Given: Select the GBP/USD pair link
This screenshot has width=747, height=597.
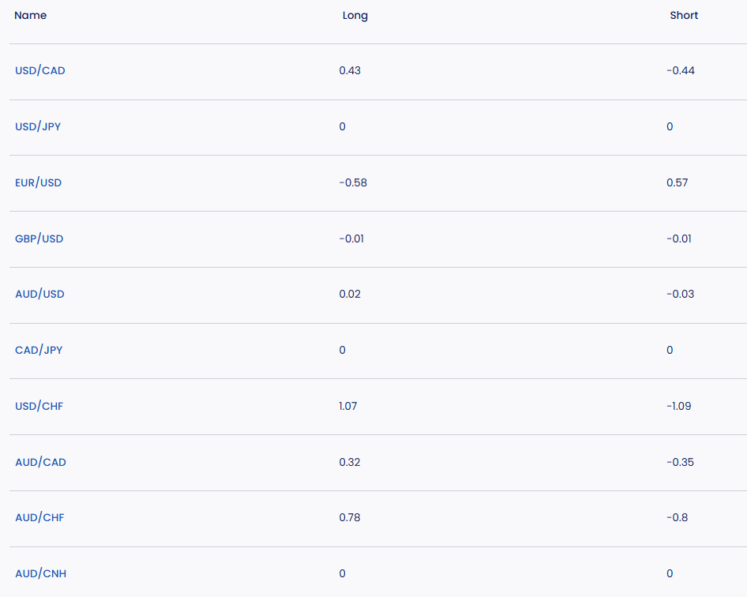Looking at the screenshot, I should click(39, 239).
